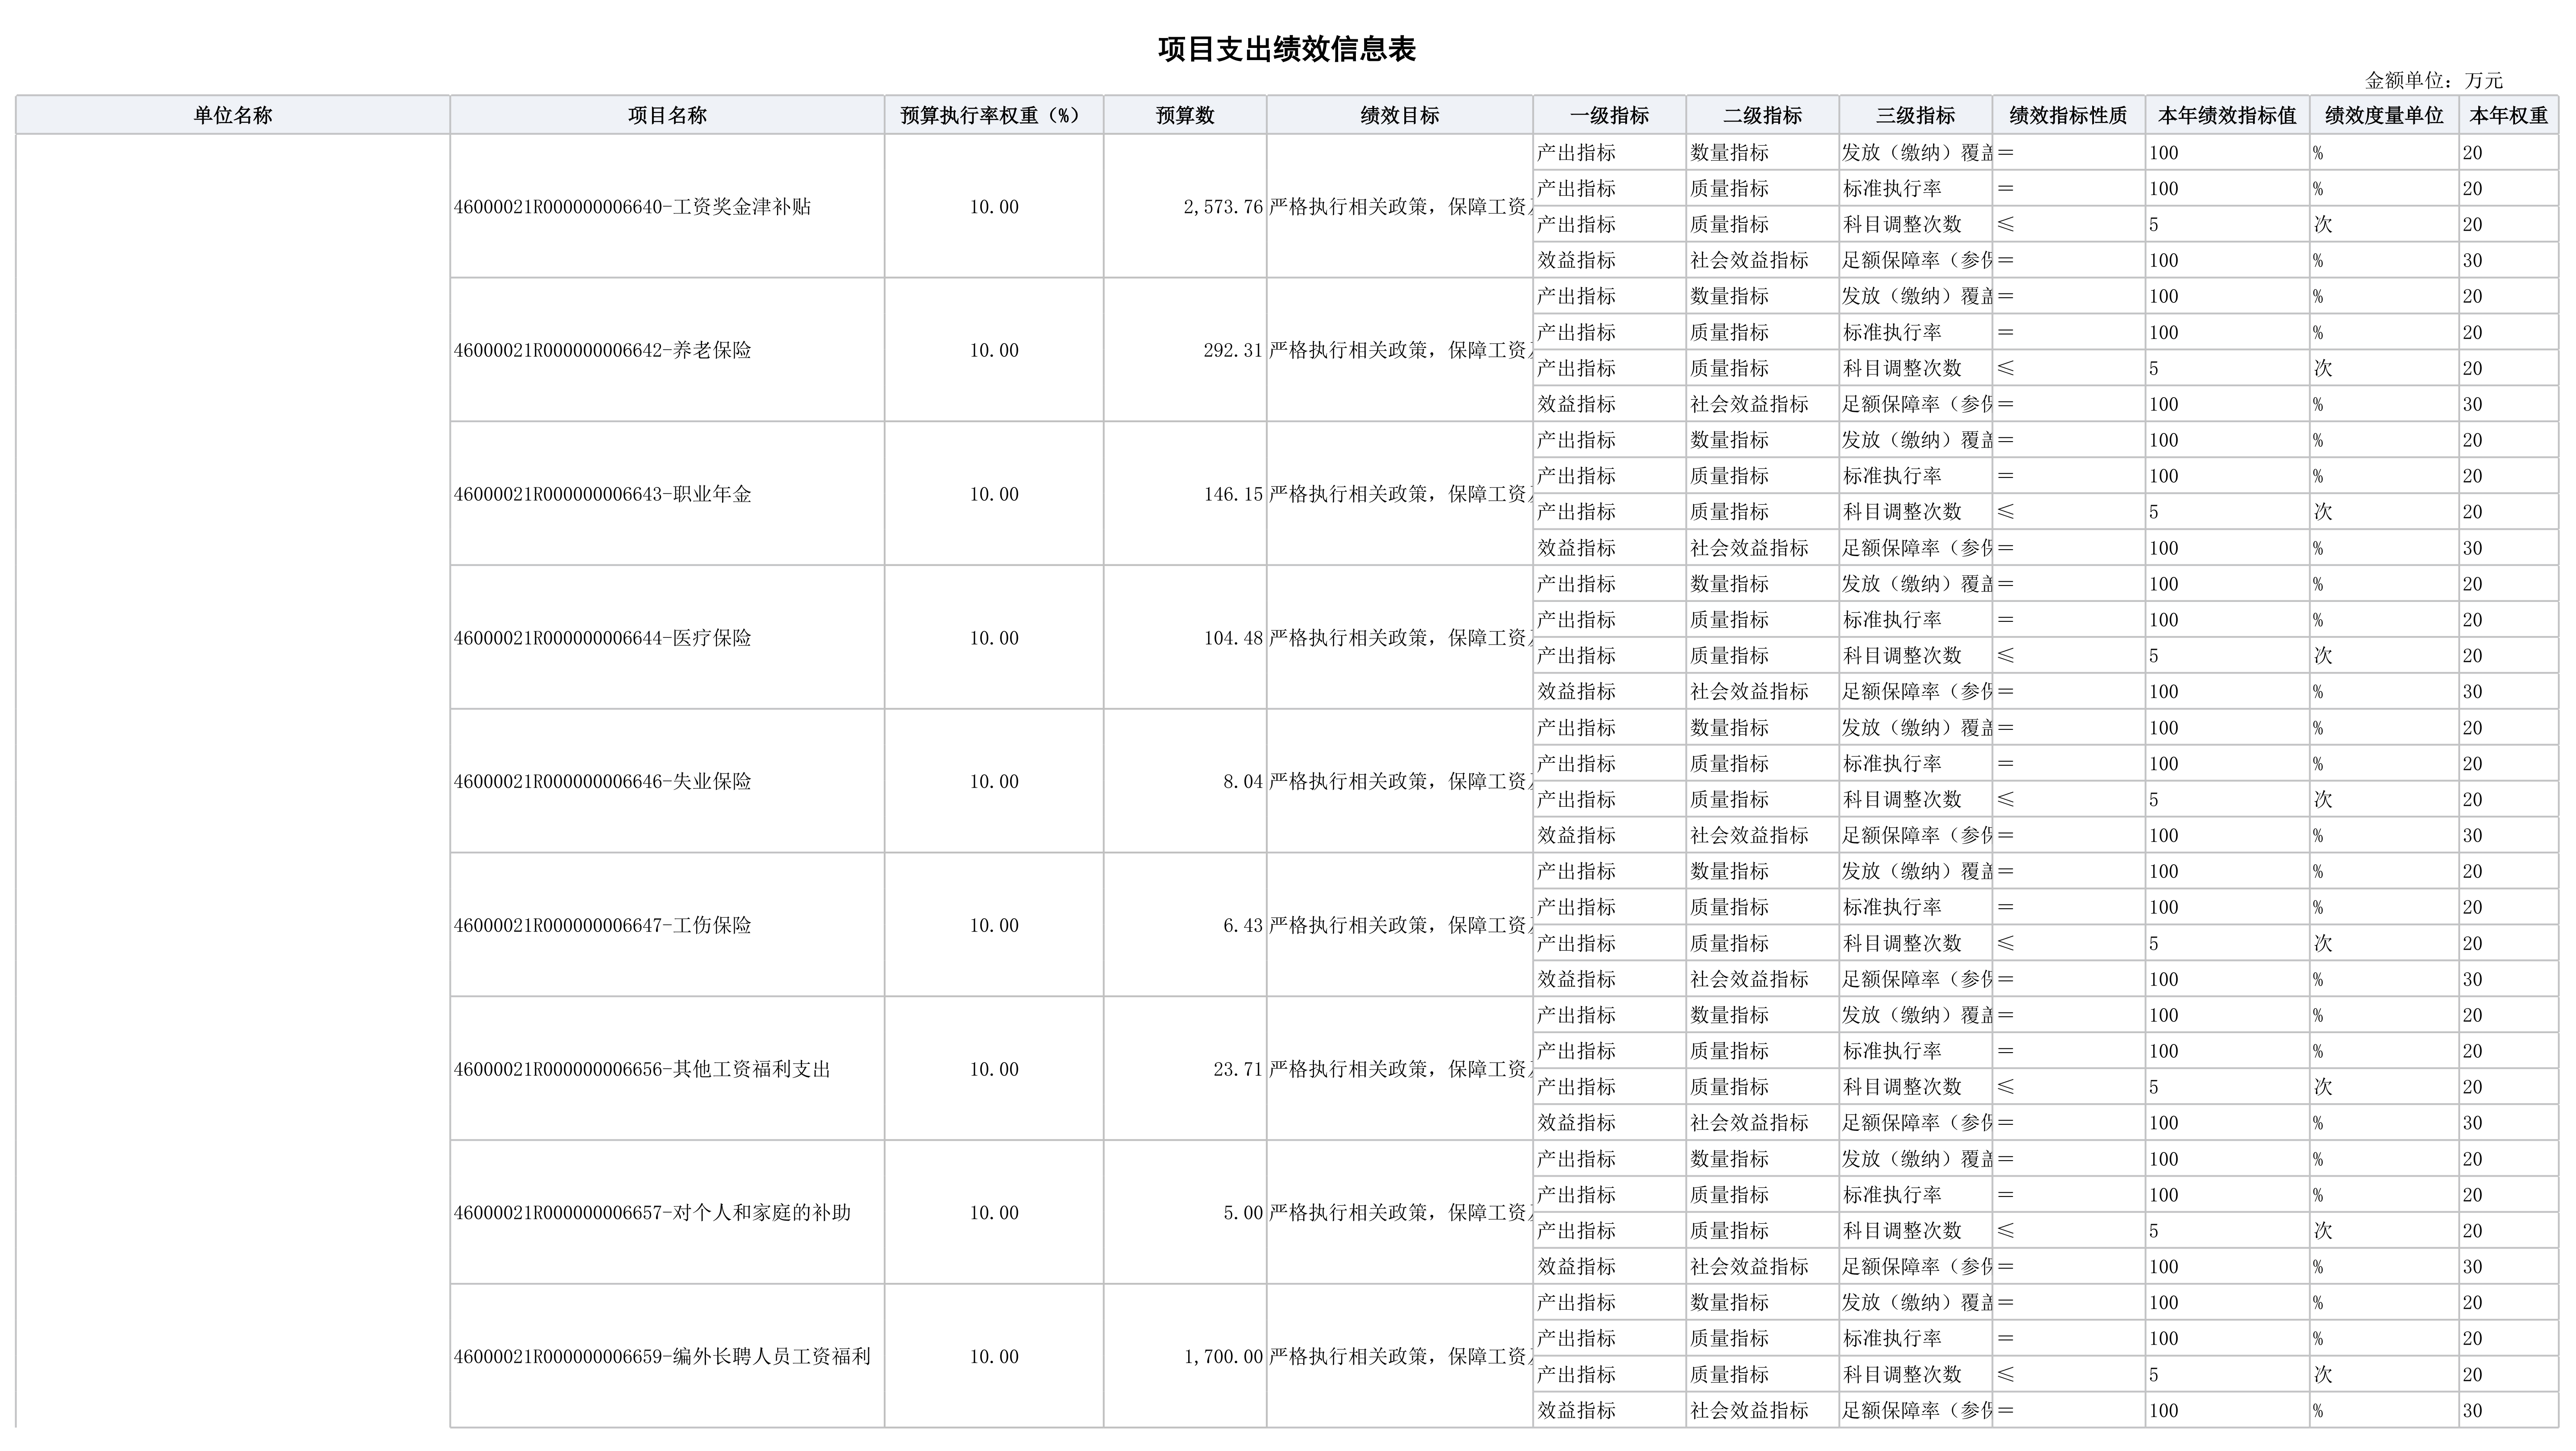Select the 绩效目标 column header
This screenshot has width=2576, height=1451.
[x=1399, y=115]
